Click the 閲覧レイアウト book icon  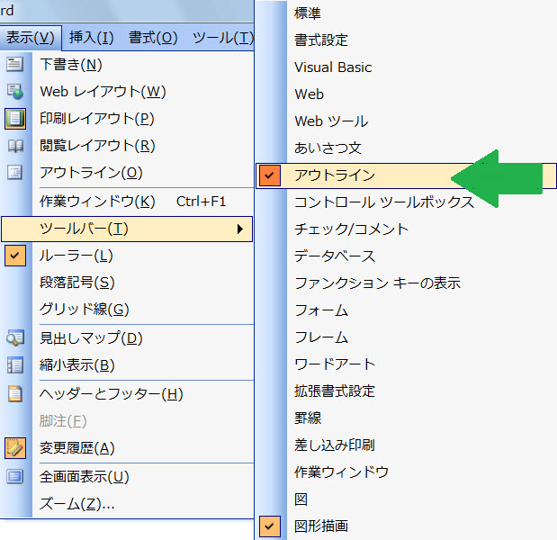pos(15,146)
